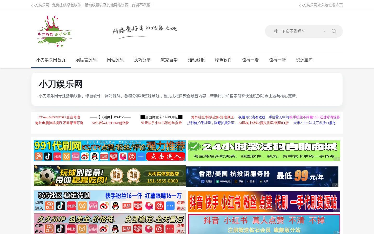The width and height of the screenshot is (374, 234).
Task: Click the 网络爱好者的栖息之地 slogan image
Action: (x=145, y=31)
